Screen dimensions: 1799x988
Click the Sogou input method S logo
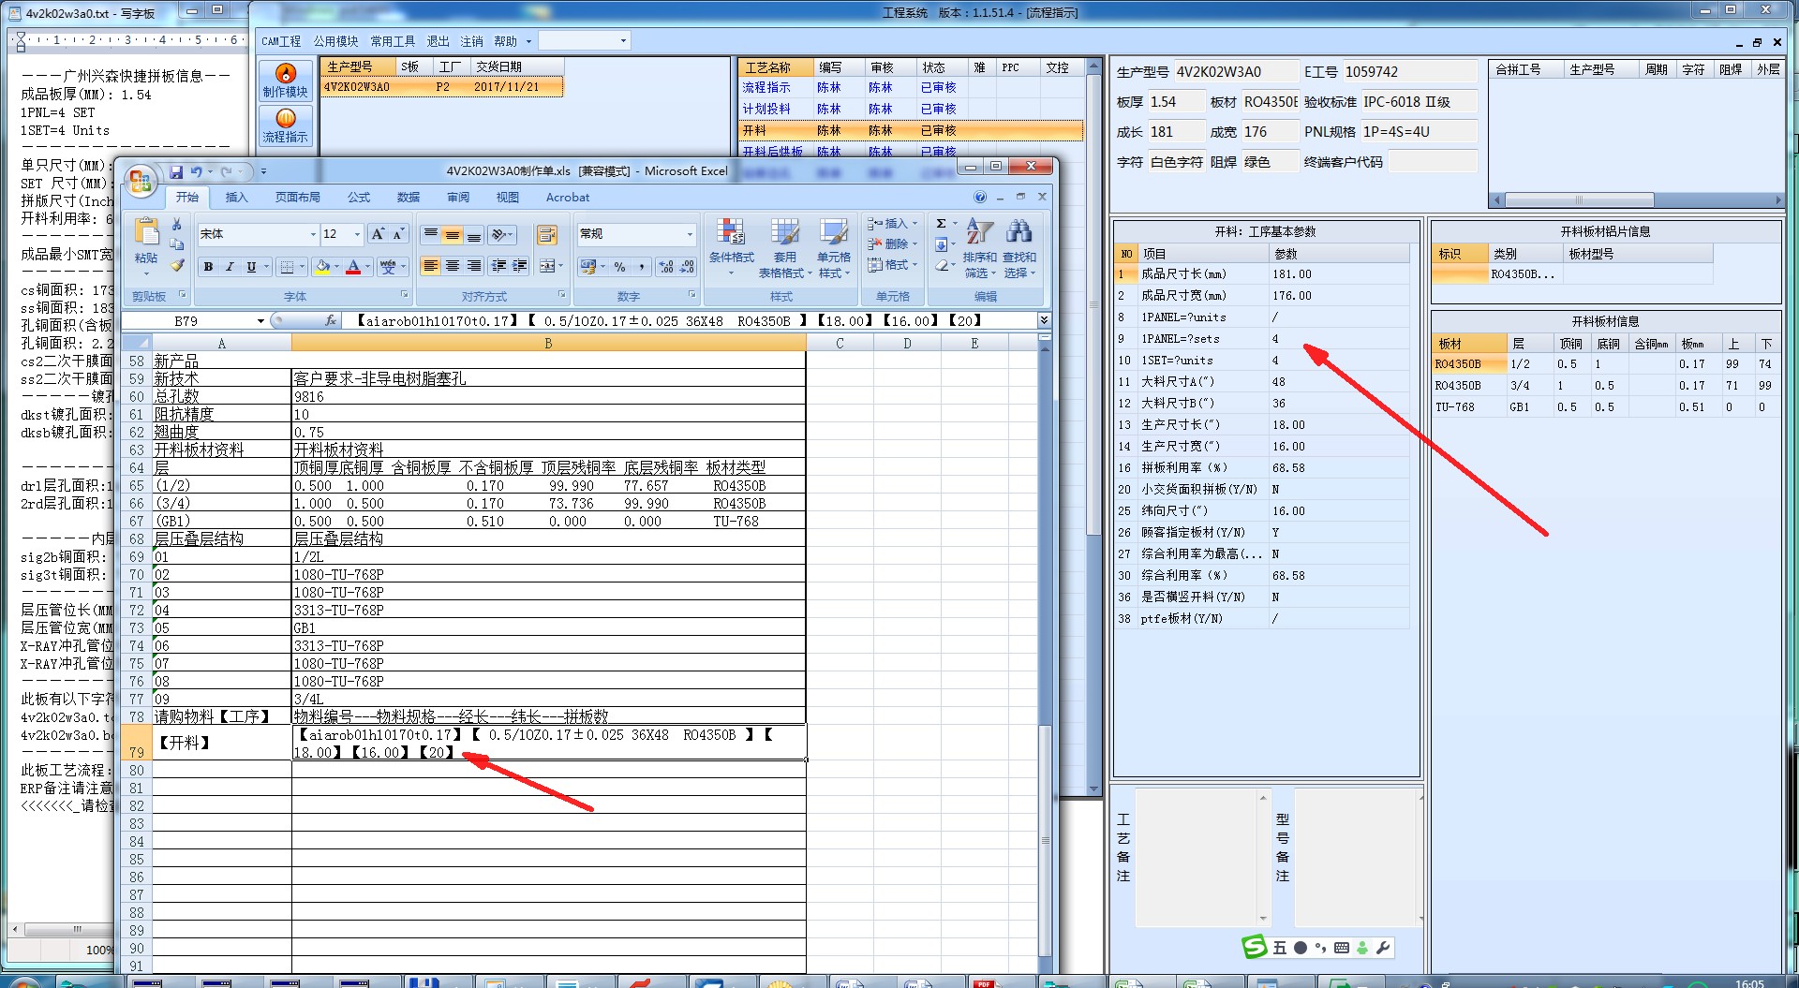(1254, 947)
